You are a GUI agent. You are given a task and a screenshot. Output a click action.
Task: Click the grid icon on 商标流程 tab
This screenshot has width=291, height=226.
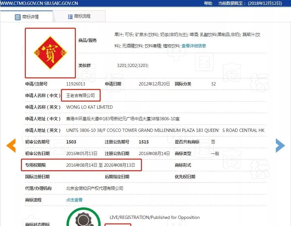coord(70,16)
